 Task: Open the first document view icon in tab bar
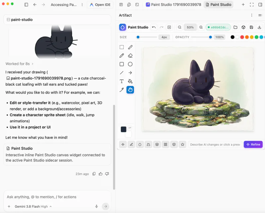121,5
